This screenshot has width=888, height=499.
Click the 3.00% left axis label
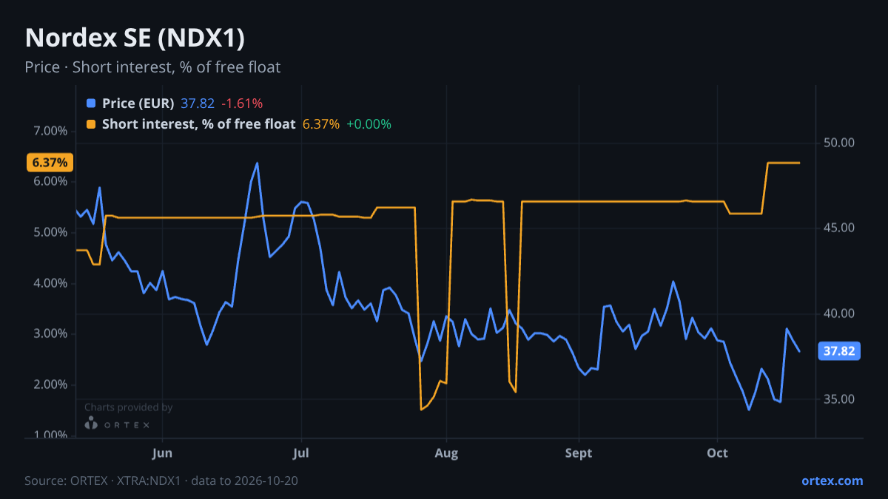(x=51, y=333)
